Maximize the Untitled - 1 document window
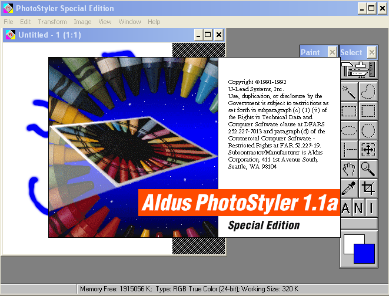This screenshot has width=389, height=296. (x=208, y=35)
